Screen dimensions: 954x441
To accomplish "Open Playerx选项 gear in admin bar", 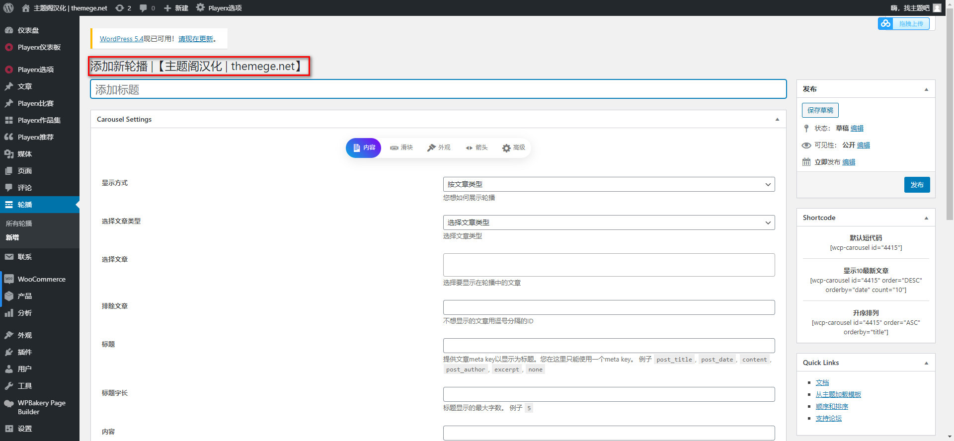I will click(x=219, y=8).
